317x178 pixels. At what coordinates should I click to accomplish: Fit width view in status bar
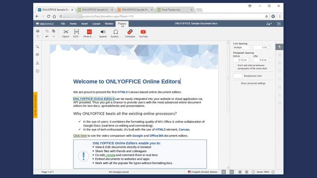247,172
